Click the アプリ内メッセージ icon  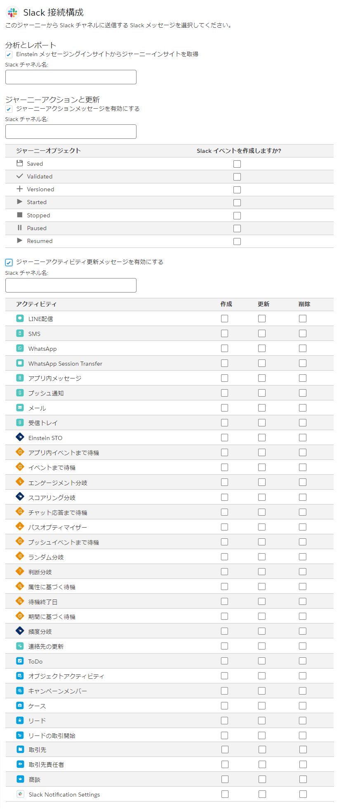click(x=20, y=378)
